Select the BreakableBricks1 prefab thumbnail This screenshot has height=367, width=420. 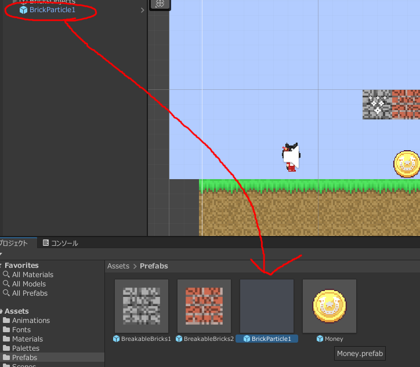142,306
